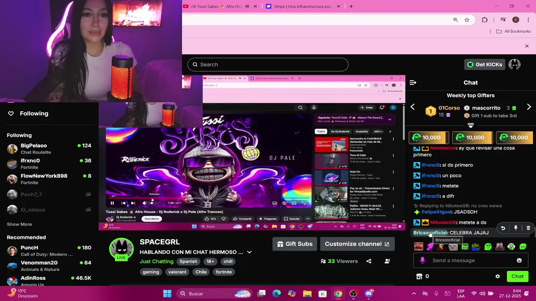Open Venomman20 recommended channel
536x301 pixels.
pyautogui.click(x=49, y=266)
